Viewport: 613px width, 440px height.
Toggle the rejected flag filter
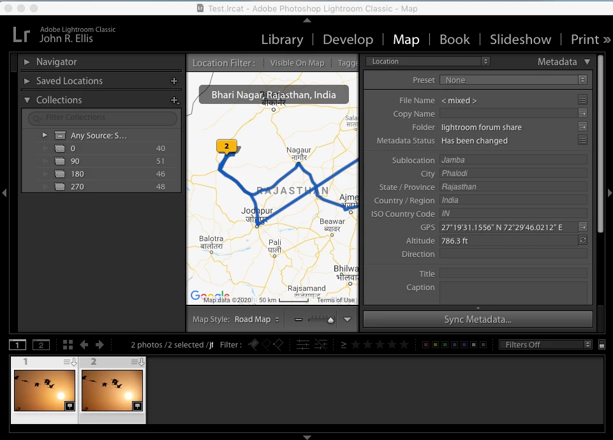coord(278,344)
